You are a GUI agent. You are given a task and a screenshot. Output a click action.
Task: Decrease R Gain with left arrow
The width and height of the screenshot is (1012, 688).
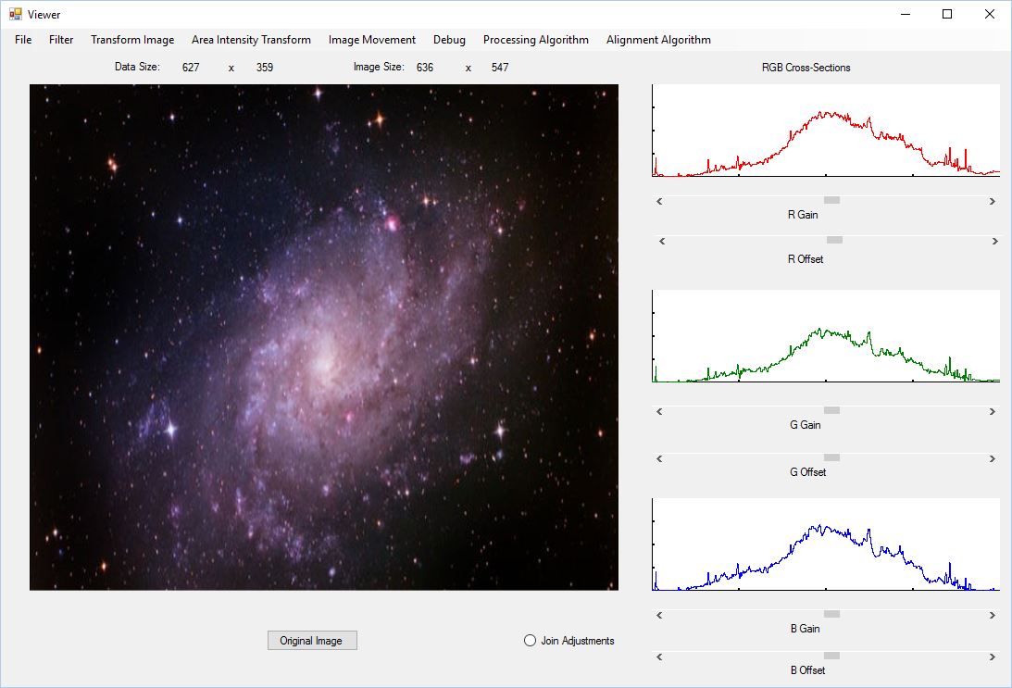click(659, 201)
